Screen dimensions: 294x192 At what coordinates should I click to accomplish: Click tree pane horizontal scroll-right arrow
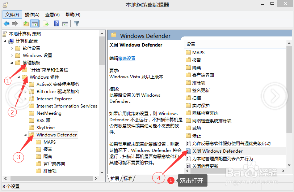[96, 179]
